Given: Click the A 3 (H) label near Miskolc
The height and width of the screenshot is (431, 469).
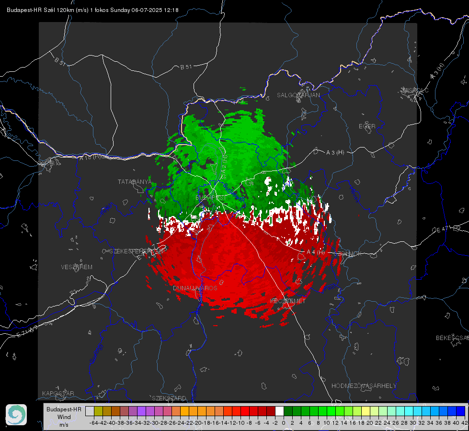Looking at the screenshot, I should (437, 71).
